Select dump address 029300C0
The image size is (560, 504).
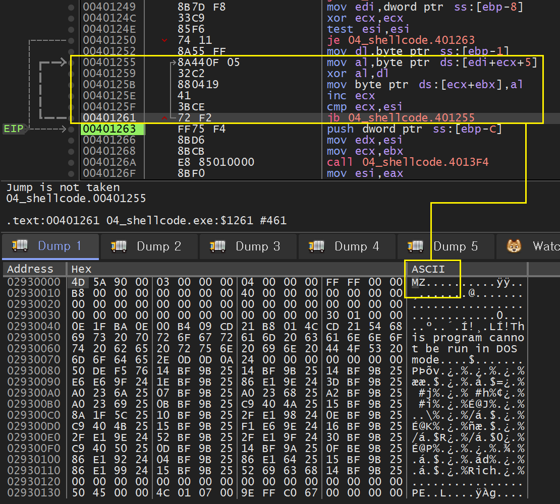click(x=34, y=415)
